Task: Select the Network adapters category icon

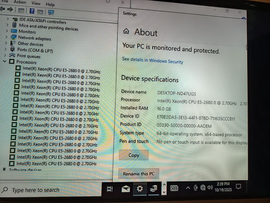Action: click(x=13, y=37)
